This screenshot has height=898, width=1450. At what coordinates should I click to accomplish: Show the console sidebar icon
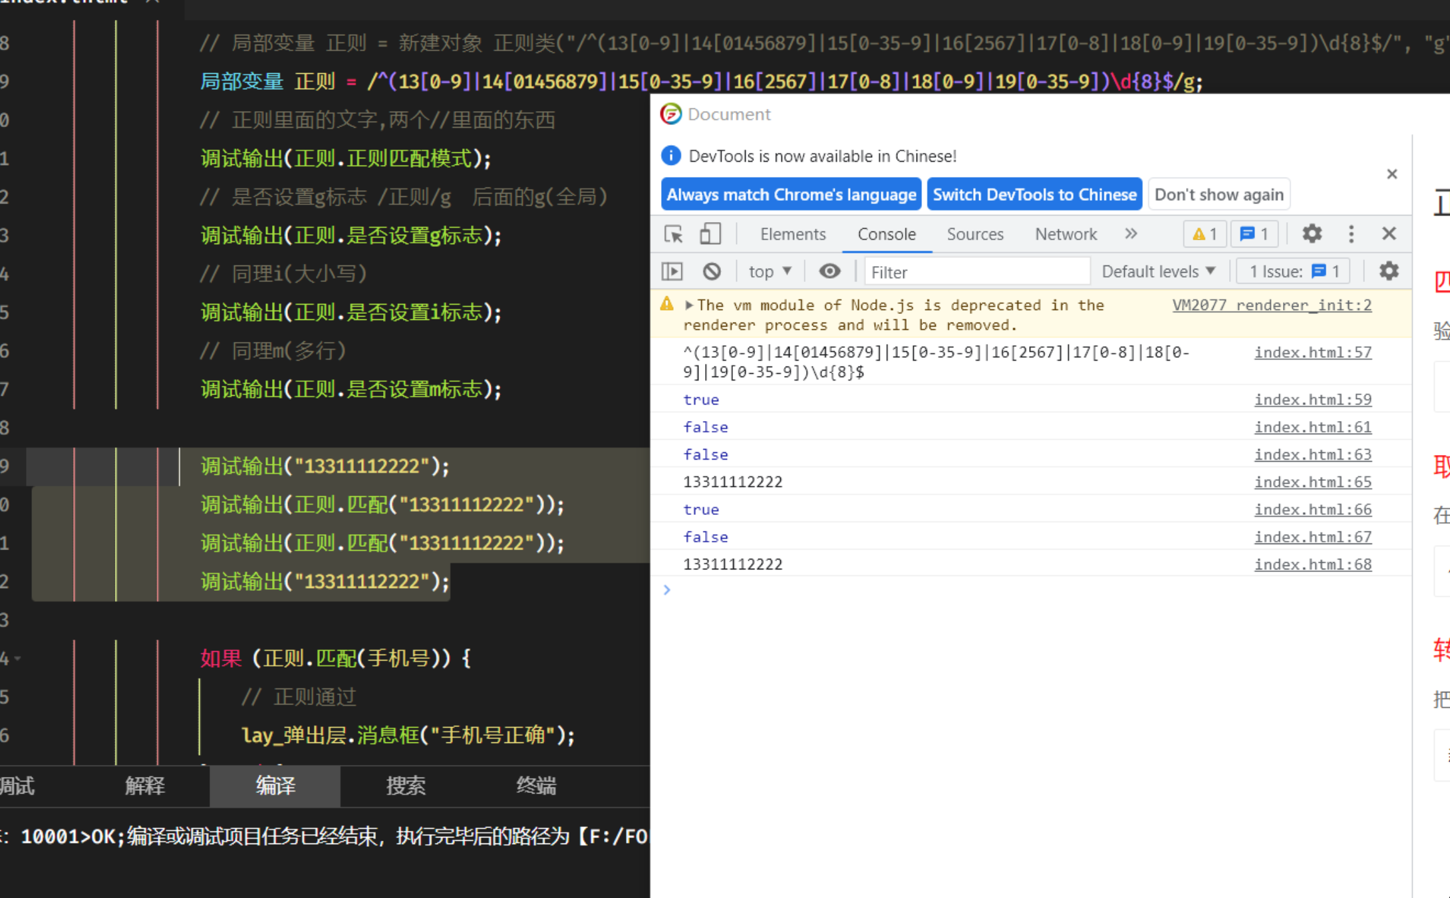point(672,271)
